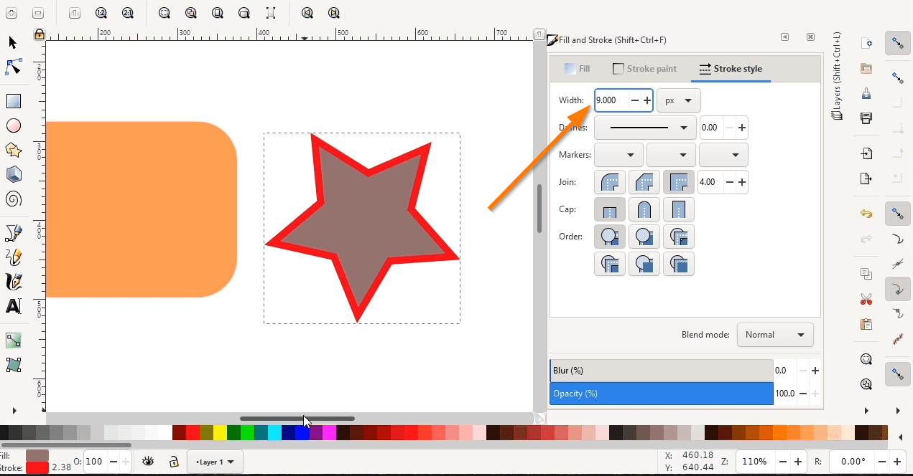Select the 3D box tool

13,174
